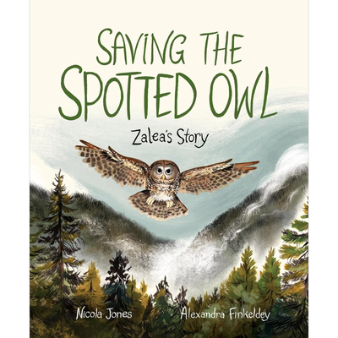The image size is (338, 338).
Task: Click the owl's talons
Action: coord(159,201)
